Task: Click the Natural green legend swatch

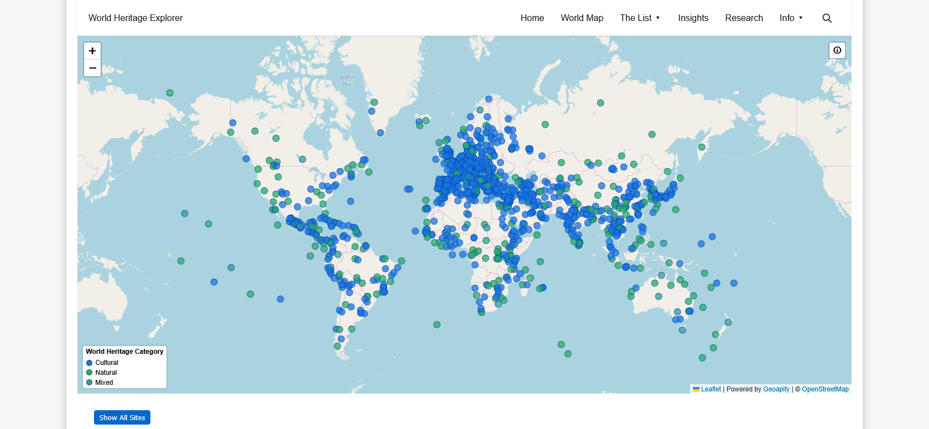Action: (x=89, y=373)
